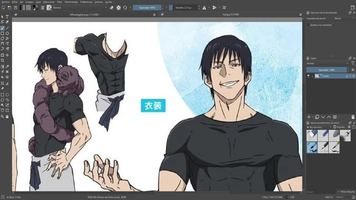The image size is (356, 200).
Task: Choose the eraser brush preset thumbnail
Action: pos(312,135)
